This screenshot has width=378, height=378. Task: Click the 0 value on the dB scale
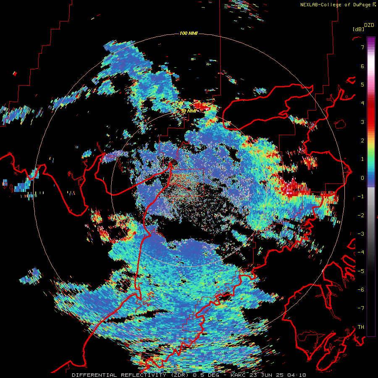[362, 178]
